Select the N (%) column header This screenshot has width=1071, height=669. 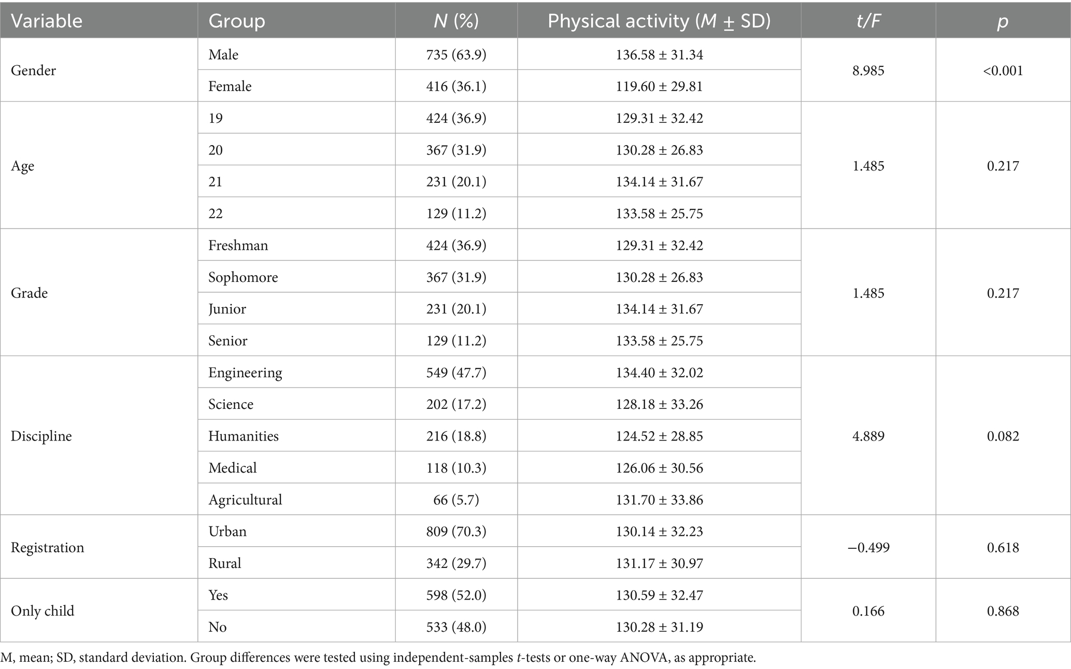click(x=456, y=21)
